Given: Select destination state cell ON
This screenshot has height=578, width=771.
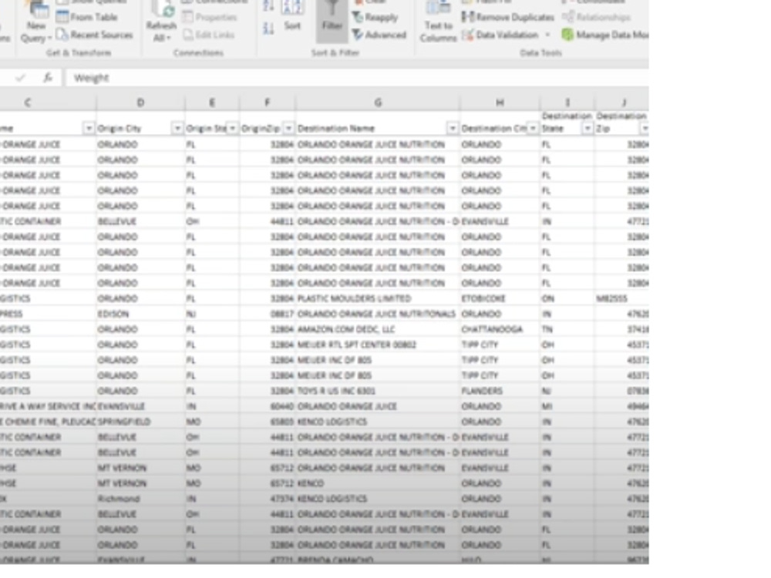Looking at the screenshot, I should point(567,298).
